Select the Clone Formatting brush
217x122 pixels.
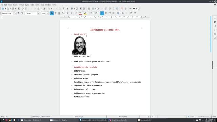44,9
